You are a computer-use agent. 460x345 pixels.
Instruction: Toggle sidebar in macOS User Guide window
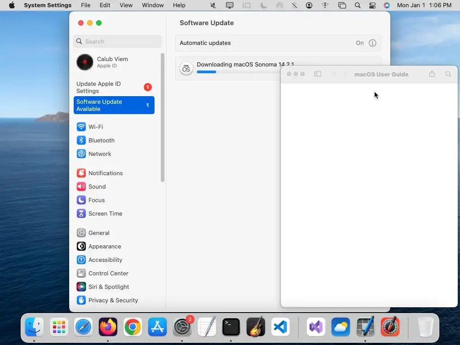318,74
